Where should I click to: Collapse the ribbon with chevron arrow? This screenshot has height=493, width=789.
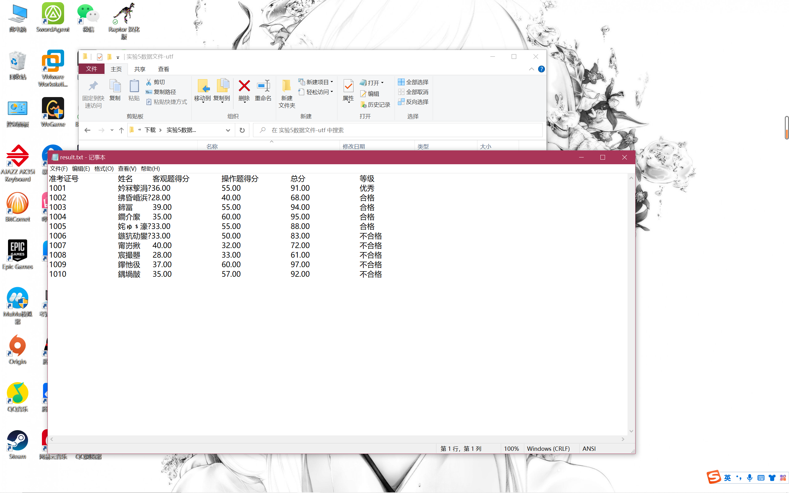click(531, 69)
